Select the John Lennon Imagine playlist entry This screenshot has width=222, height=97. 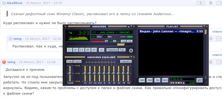171,31
